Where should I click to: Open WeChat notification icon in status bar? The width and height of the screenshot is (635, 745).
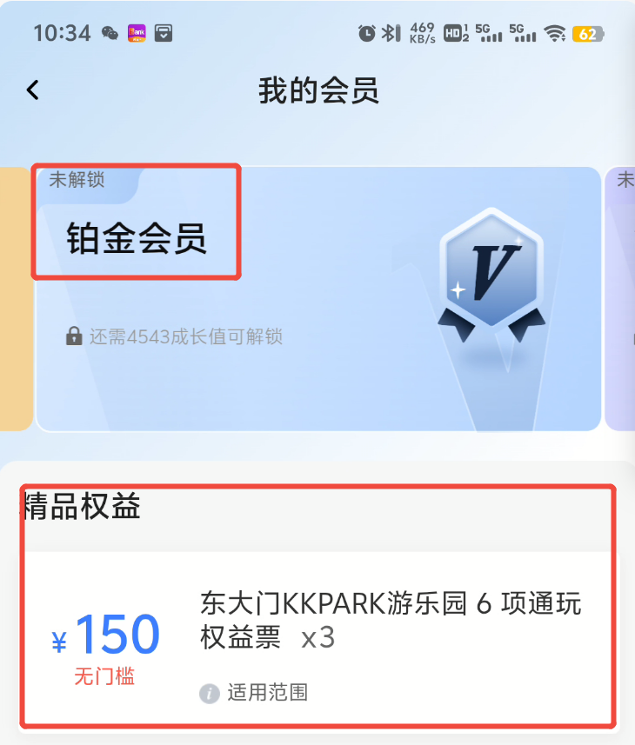110,33
